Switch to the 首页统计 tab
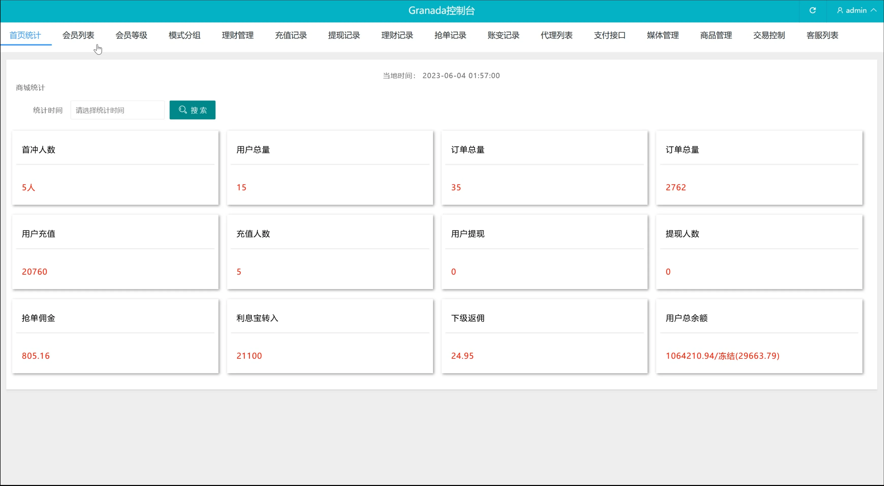This screenshot has height=486, width=884. pos(25,35)
